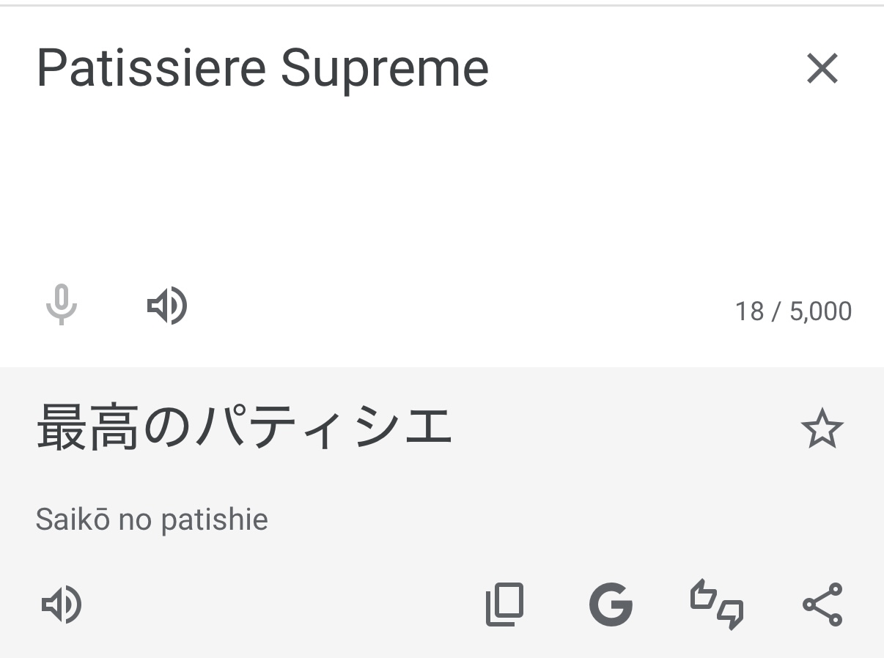Copy the translated text
The image size is (884, 658).
click(505, 605)
